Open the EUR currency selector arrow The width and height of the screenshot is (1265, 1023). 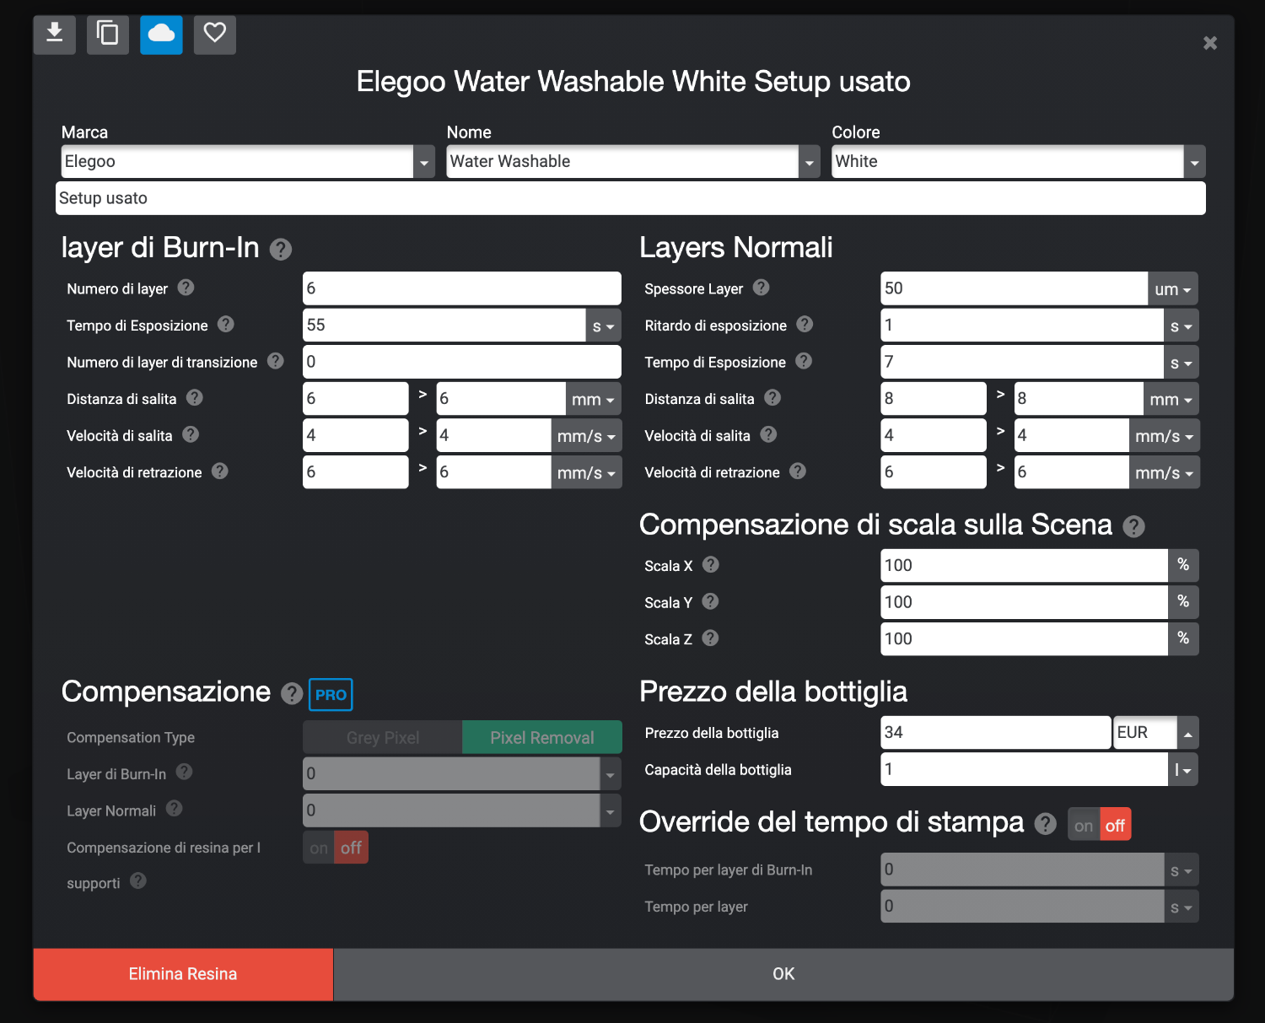tap(1187, 733)
